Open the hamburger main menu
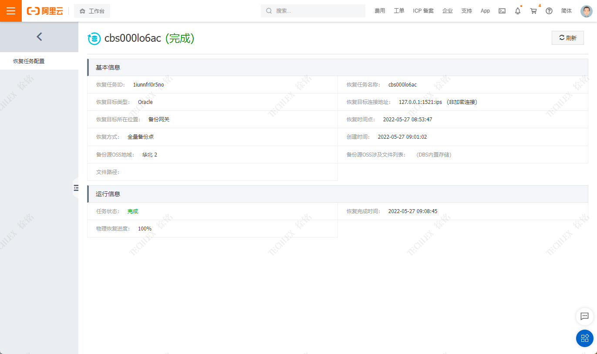This screenshot has height=354, width=597. tap(10, 11)
